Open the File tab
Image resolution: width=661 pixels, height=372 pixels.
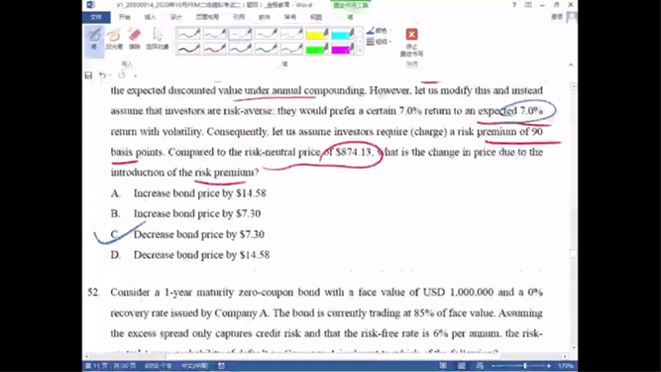[x=96, y=17]
